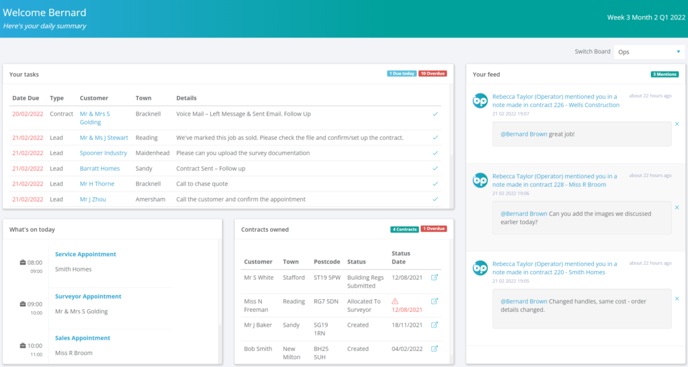The width and height of the screenshot is (688, 367).
Task: Tick off the Spooner Industry task
Action: click(x=435, y=153)
